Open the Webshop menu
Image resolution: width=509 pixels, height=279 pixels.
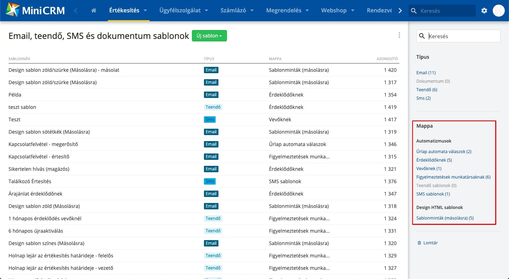pyautogui.click(x=334, y=10)
